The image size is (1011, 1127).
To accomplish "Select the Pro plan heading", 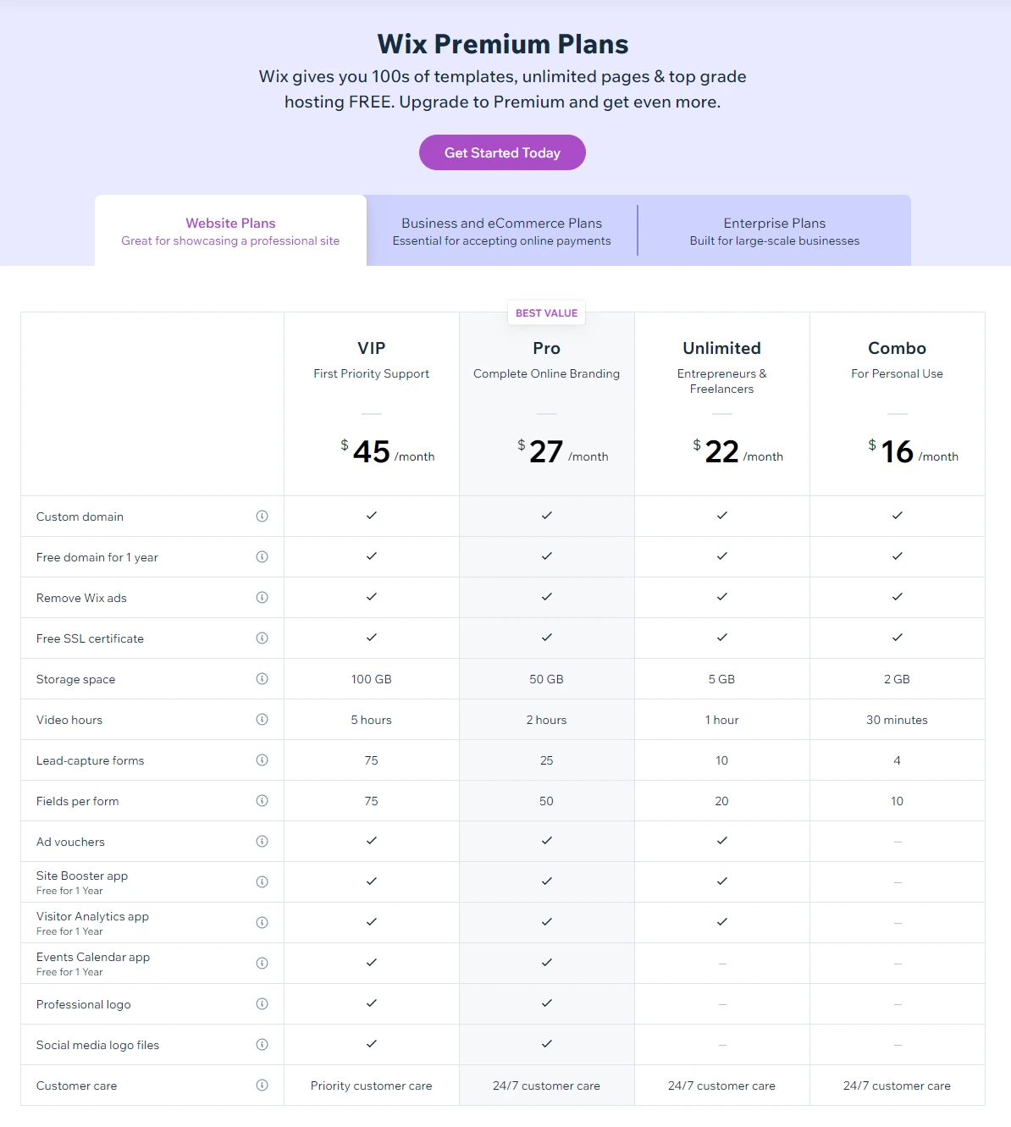I will [547, 348].
